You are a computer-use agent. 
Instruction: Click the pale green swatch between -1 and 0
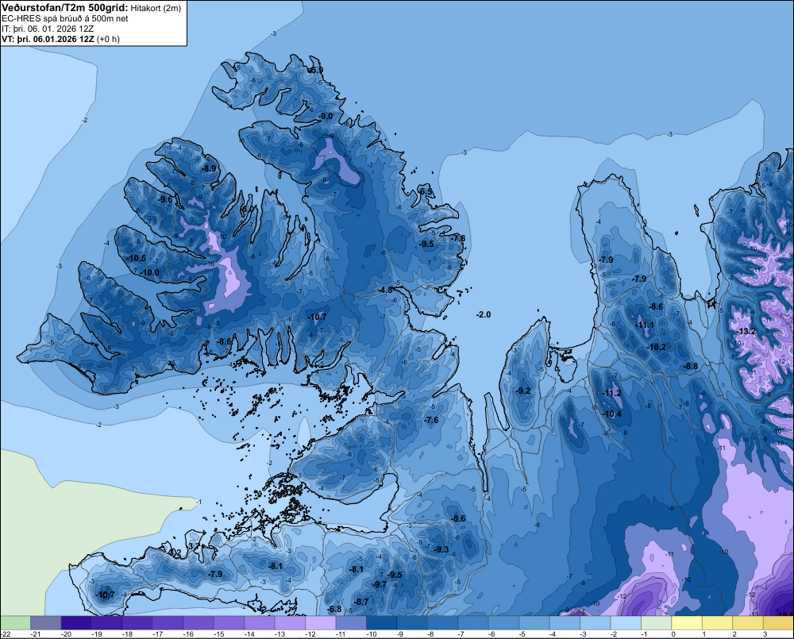(x=657, y=623)
